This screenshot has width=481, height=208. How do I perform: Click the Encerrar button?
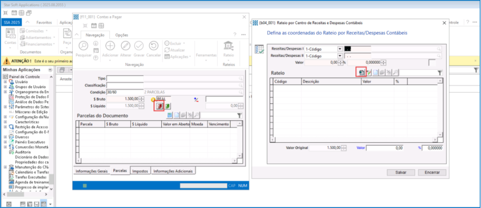433,173
